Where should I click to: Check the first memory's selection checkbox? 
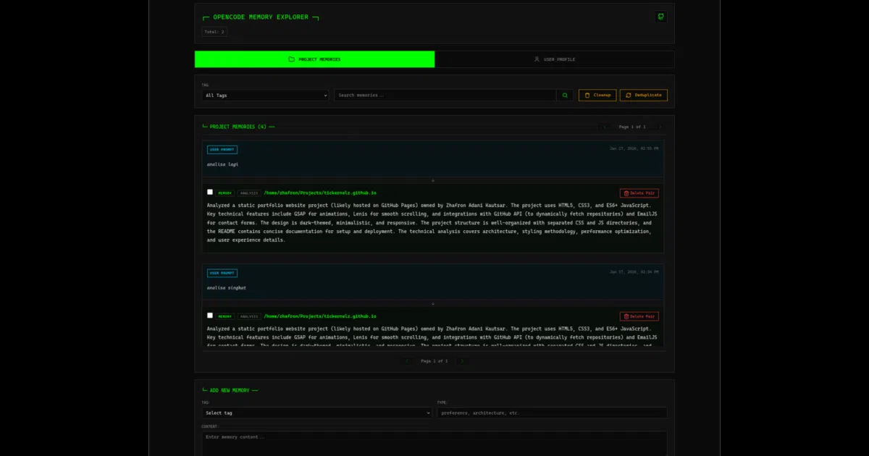pos(210,193)
